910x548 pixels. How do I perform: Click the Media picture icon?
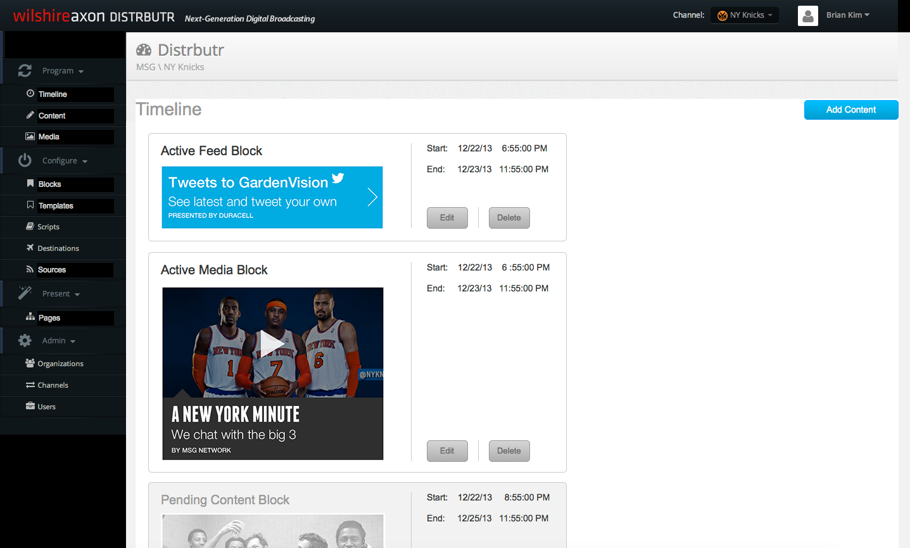pos(30,136)
